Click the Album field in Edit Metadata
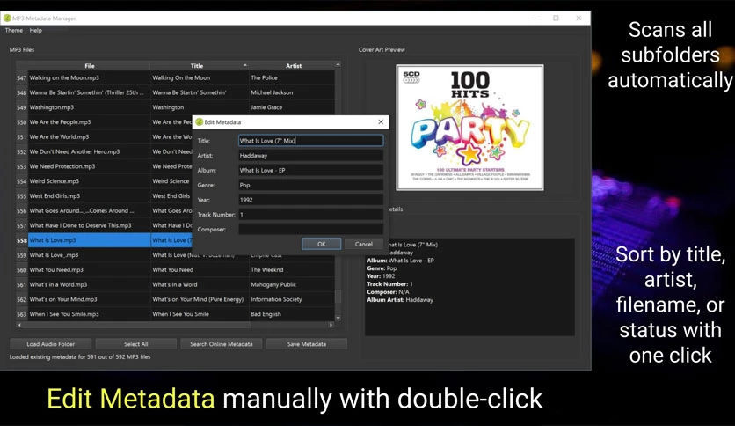 310,170
